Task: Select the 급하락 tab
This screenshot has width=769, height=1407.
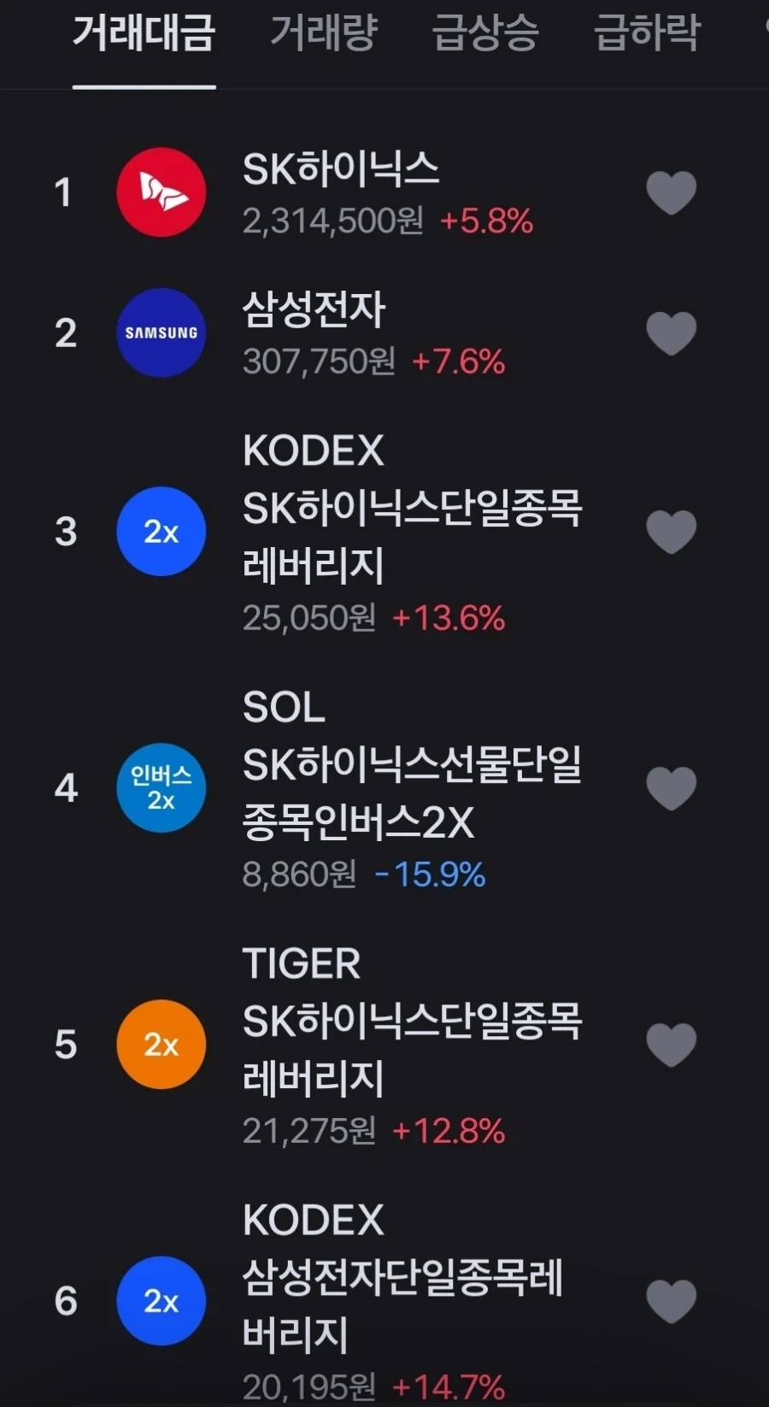Action: 647,33
